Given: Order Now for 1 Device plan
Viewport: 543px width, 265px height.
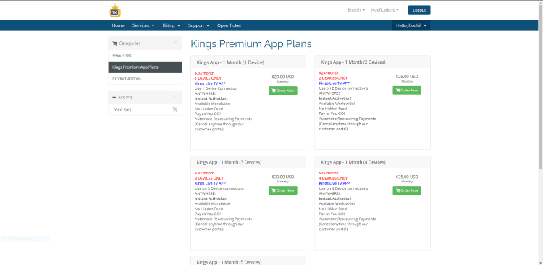Looking at the screenshot, I should [283, 91].
